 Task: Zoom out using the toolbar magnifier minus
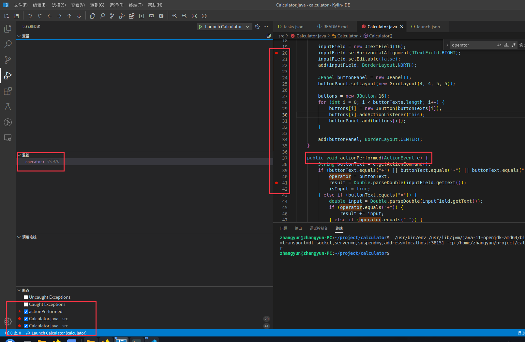[185, 16]
